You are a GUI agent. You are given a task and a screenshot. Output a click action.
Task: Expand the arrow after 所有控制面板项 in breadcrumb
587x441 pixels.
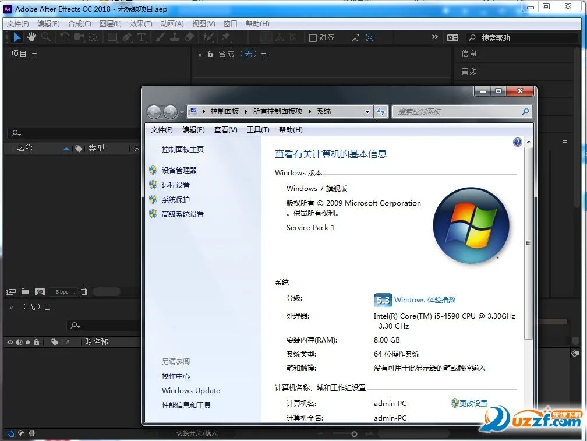point(310,111)
